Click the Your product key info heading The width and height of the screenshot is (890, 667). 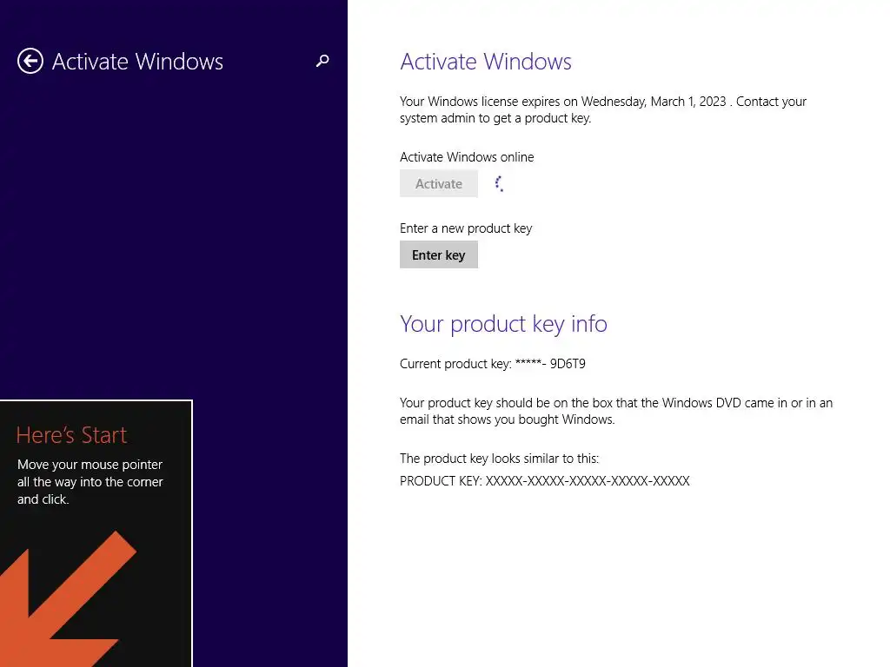(503, 324)
